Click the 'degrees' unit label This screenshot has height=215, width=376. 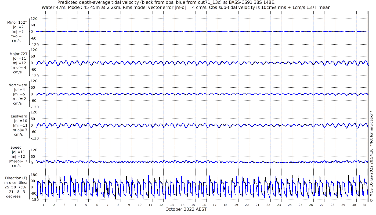(x=13, y=196)
